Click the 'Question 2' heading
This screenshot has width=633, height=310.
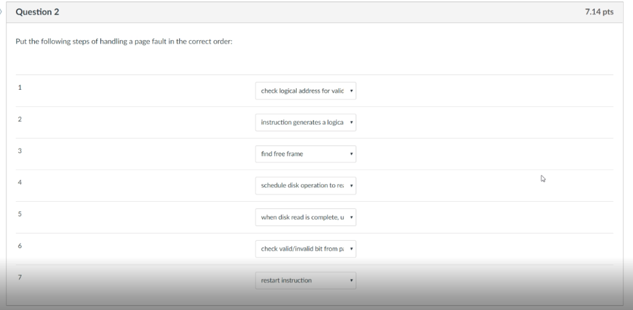pyautogui.click(x=33, y=11)
